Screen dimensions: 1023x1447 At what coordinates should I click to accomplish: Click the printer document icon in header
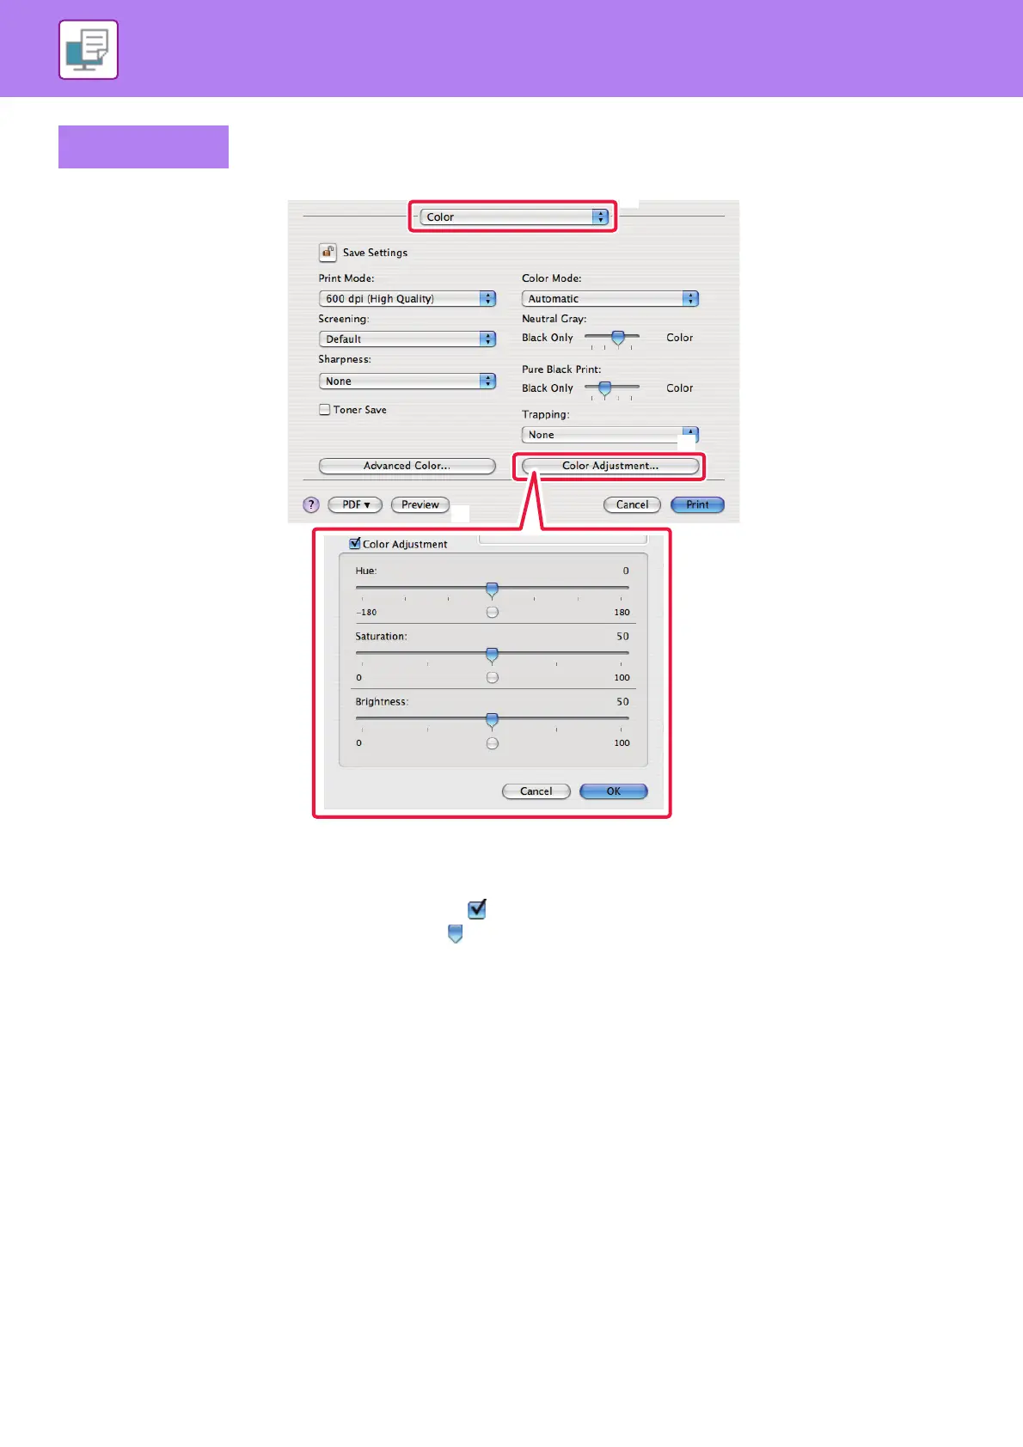point(89,50)
